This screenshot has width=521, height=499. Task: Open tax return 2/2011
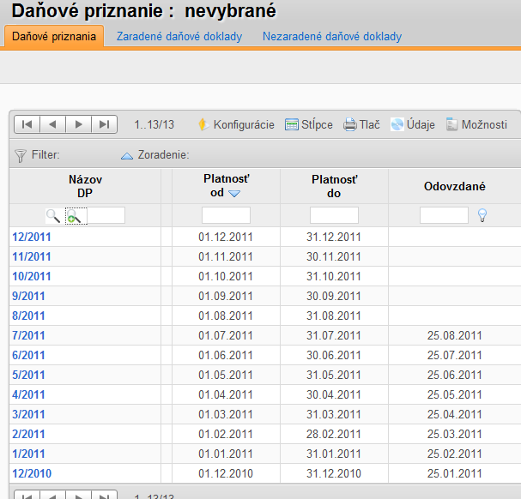(28, 434)
